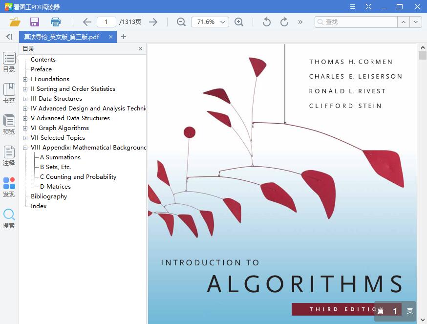Expand IV Advanced Design and Analysis
Image resolution: width=427 pixels, height=324 pixels.
[x=25, y=108]
